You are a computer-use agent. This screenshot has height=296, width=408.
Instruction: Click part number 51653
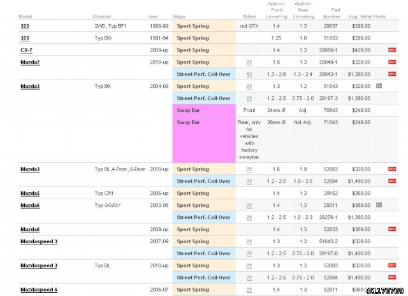point(330,38)
